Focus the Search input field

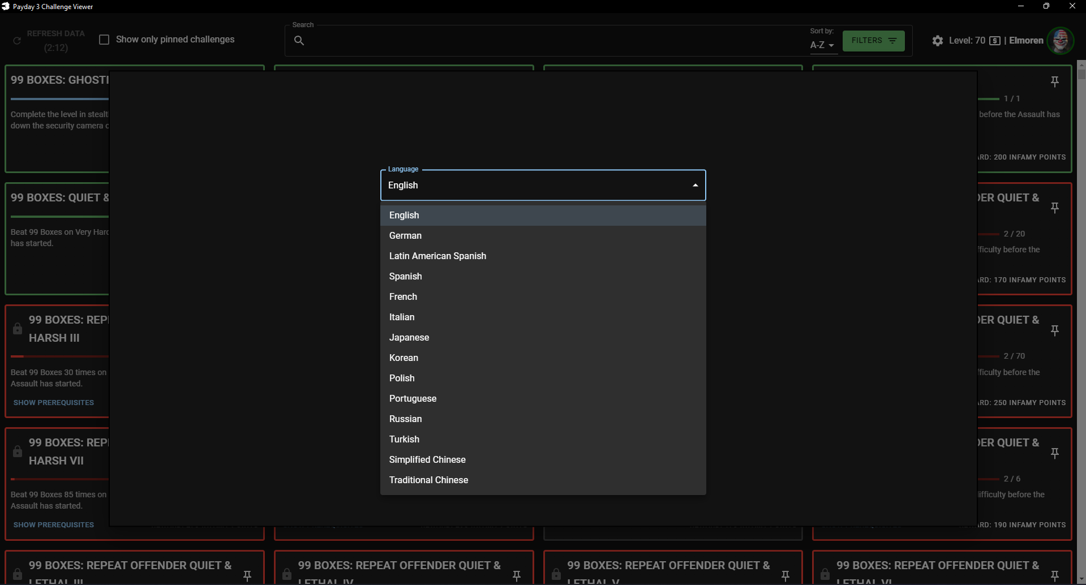coord(555,41)
